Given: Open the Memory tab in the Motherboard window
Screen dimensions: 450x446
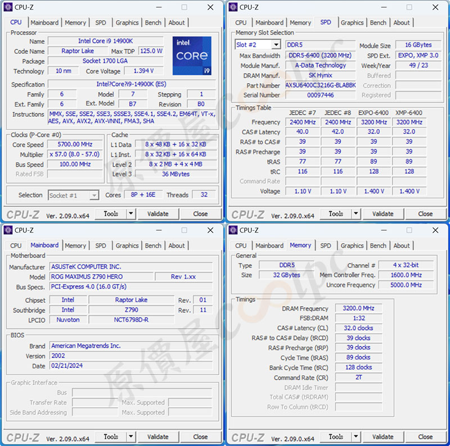Looking at the screenshot, I should point(75,245).
